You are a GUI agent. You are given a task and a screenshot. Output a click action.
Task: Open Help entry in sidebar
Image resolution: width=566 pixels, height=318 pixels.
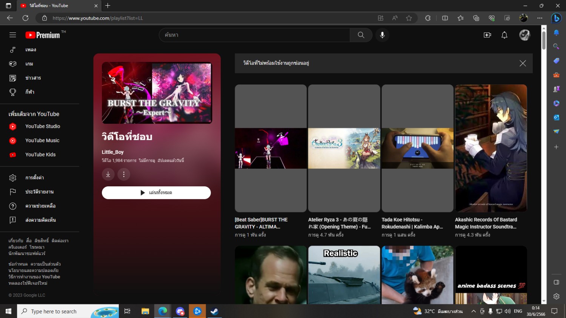pyautogui.click(x=40, y=206)
